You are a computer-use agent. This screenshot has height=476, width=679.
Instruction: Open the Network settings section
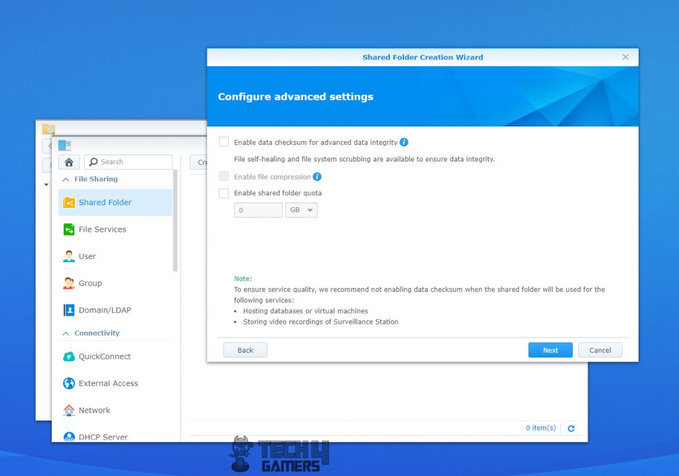pos(93,410)
